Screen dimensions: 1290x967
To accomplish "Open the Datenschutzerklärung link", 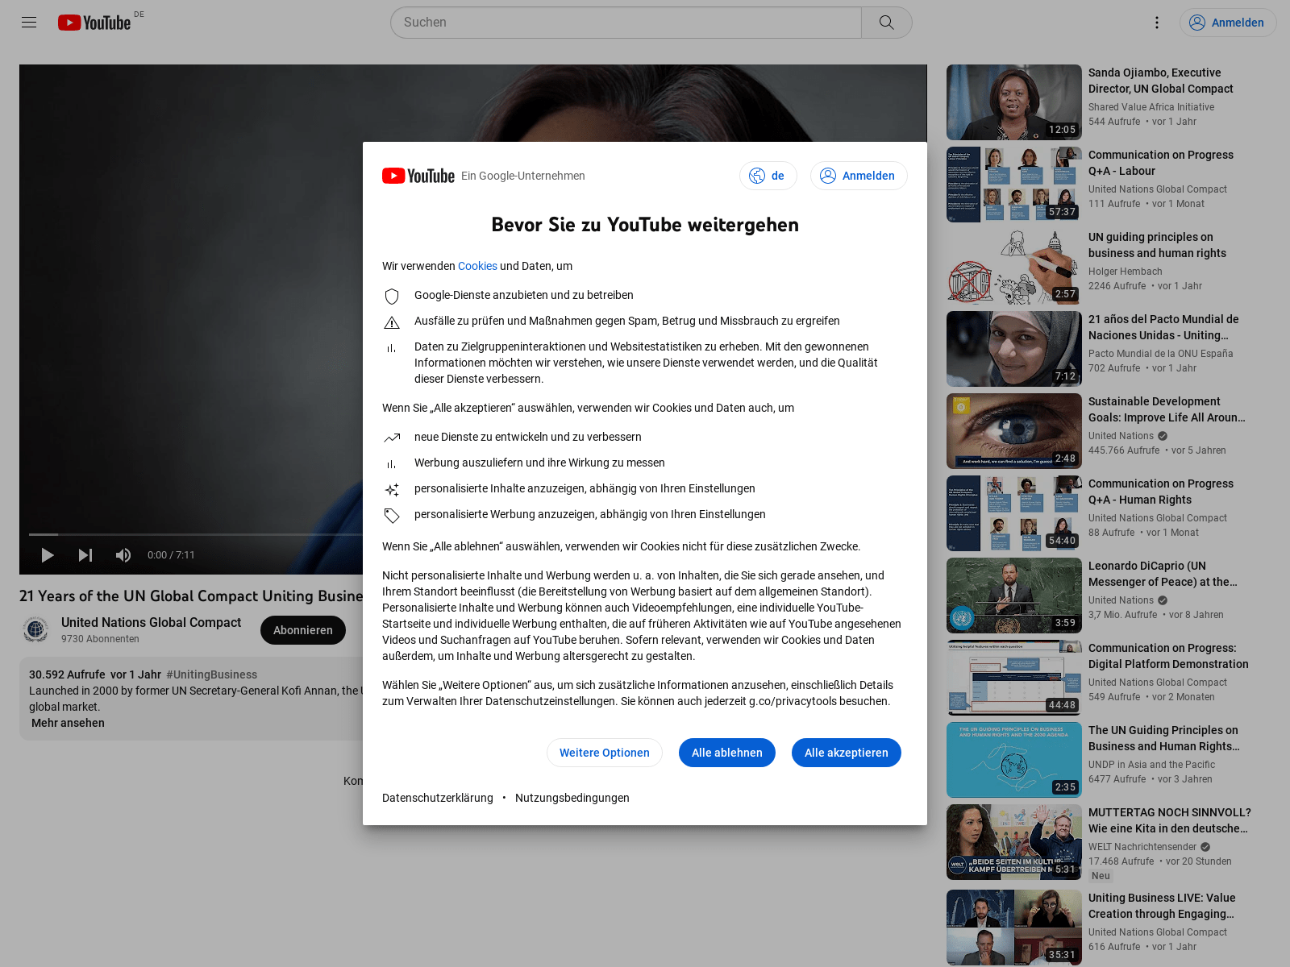I will tap(438, 798).
